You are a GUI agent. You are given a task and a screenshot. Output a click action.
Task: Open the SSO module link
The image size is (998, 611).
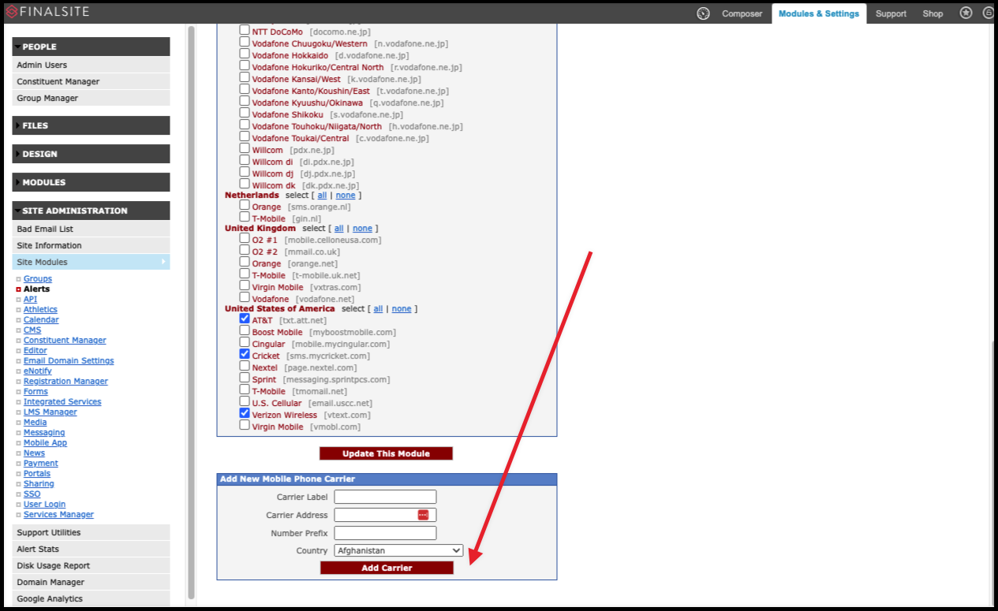[x=32, y=494]
